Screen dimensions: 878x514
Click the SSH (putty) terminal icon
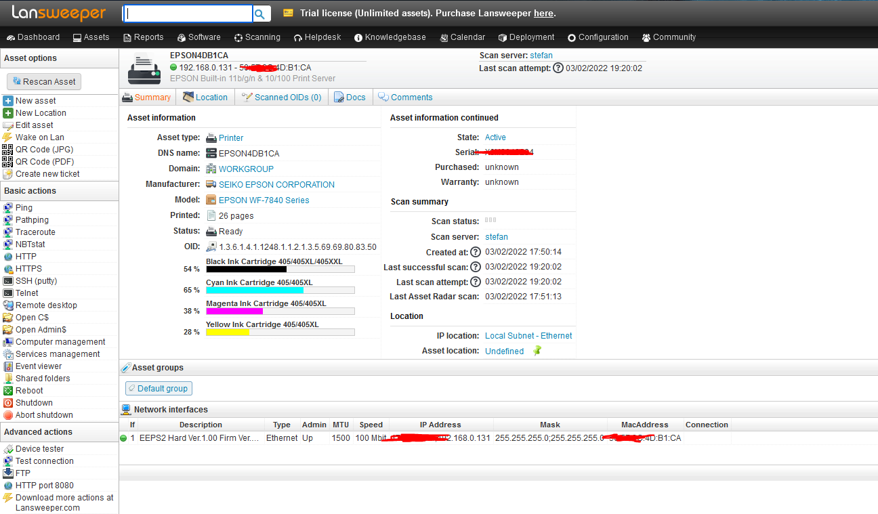point(8,281)
